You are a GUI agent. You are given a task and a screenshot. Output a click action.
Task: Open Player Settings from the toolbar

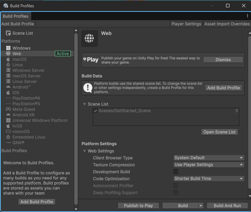[186, 24]
